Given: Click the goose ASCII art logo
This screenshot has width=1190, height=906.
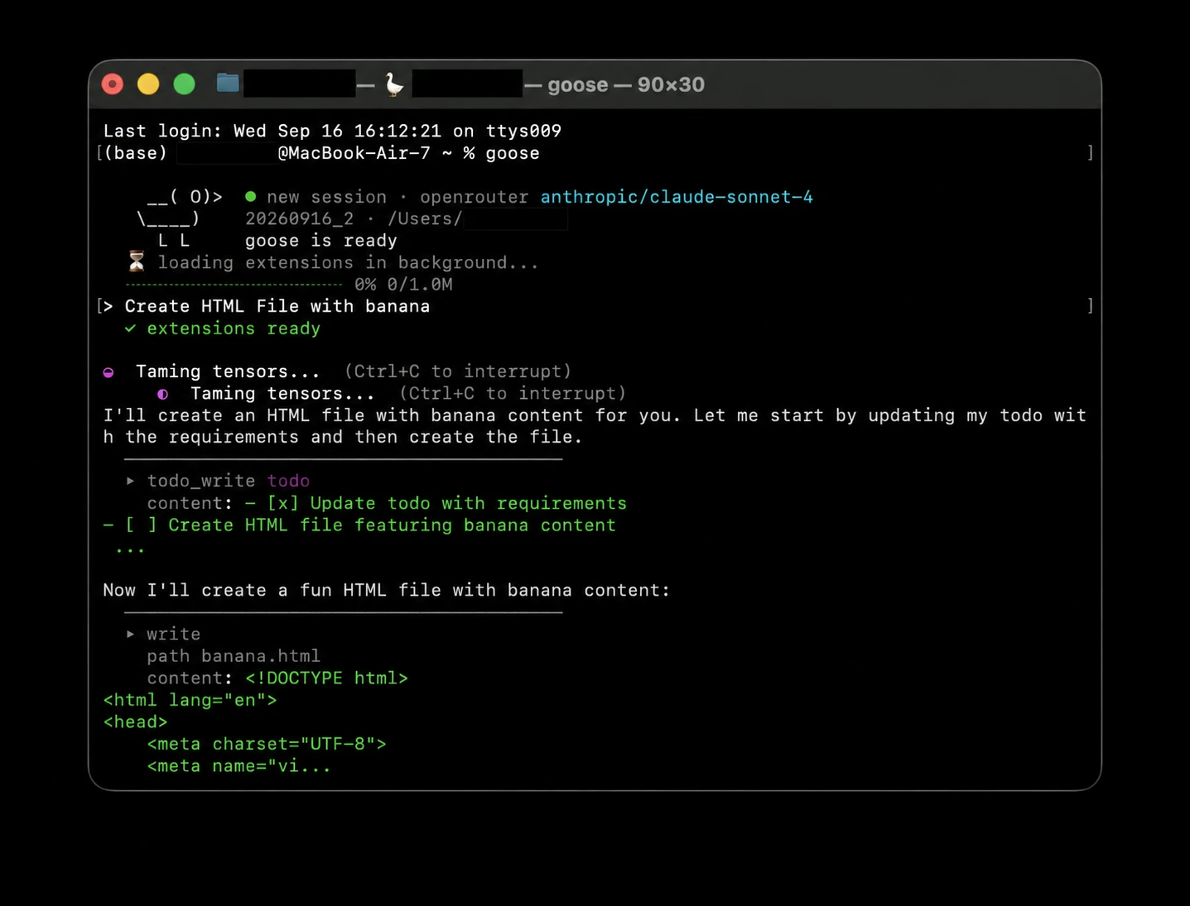Looking at the screenshot, I should coord(178,218).
